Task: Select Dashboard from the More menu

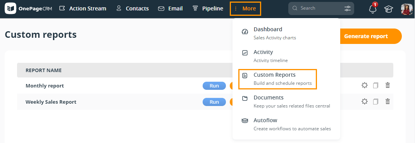Action: pyautogui.click(x=286, y=33)
